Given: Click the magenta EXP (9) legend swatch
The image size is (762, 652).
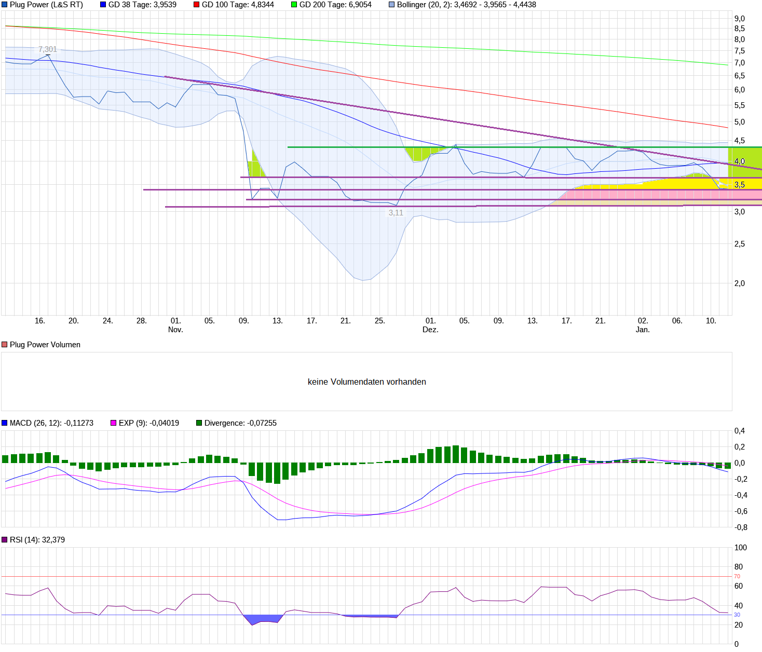Looking at the screenshot, I should pyautogui.click(x=114, y=423).
